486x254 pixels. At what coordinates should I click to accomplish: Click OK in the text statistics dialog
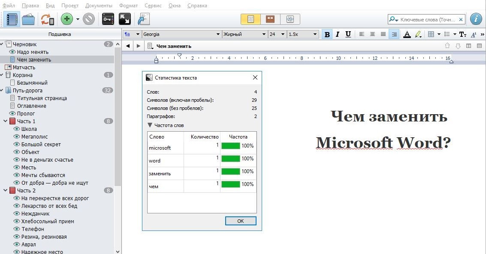pos(241,221)
